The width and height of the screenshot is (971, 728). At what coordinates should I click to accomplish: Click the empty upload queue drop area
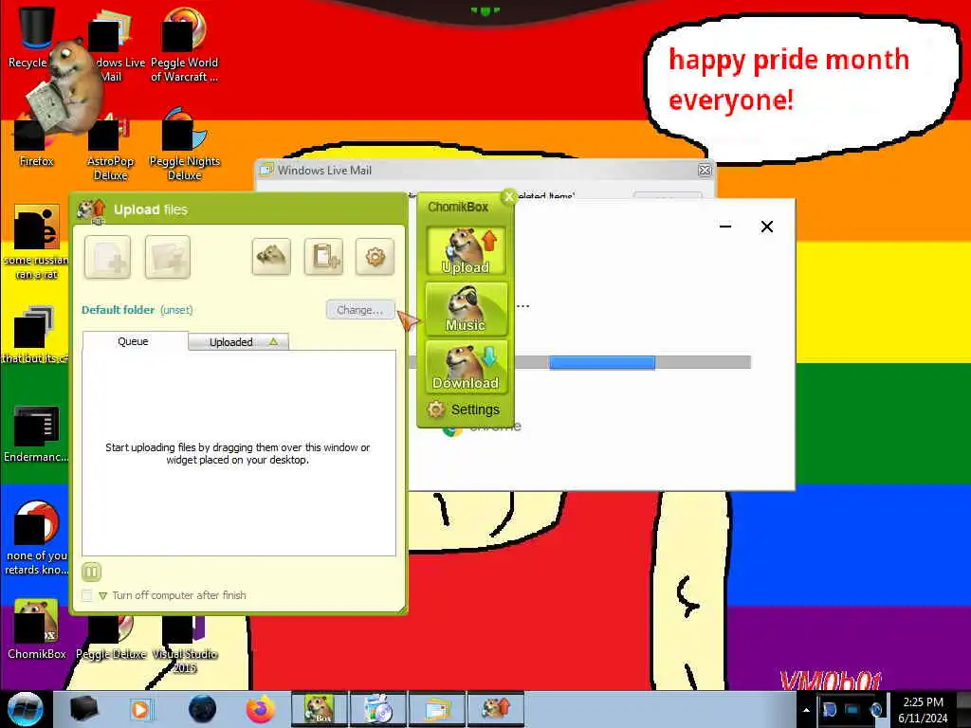click(238, 453)
